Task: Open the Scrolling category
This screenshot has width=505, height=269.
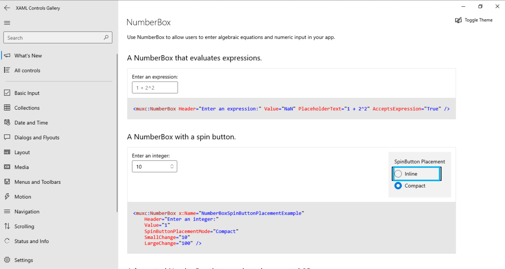Action: (59, 227)
